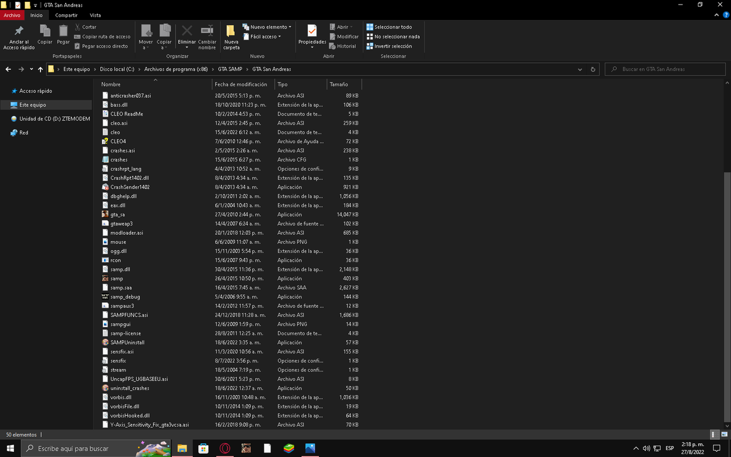Click the Eliminar X icon
Image resolution: width=731 pixels, height=457 pixels.
[x=187, y=31]
